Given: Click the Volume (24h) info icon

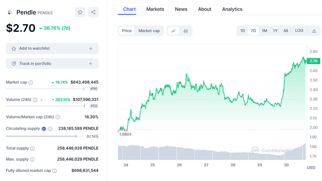Looking at the screenshot, I should pyautogui.click(x=35, y=100).
